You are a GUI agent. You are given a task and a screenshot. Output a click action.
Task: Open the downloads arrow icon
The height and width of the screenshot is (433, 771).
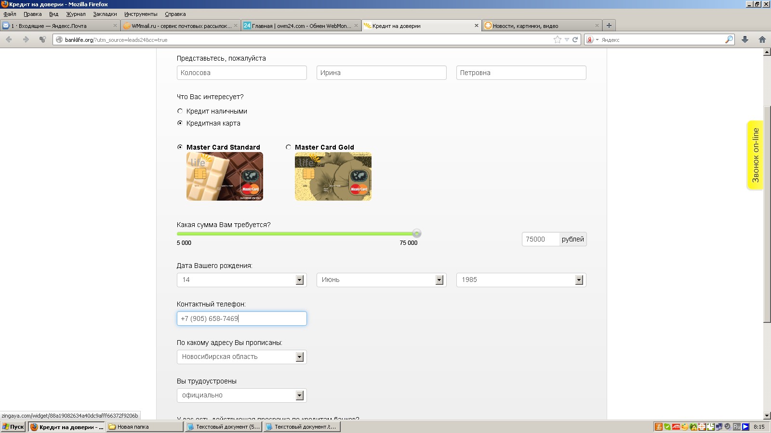(745, 39)
